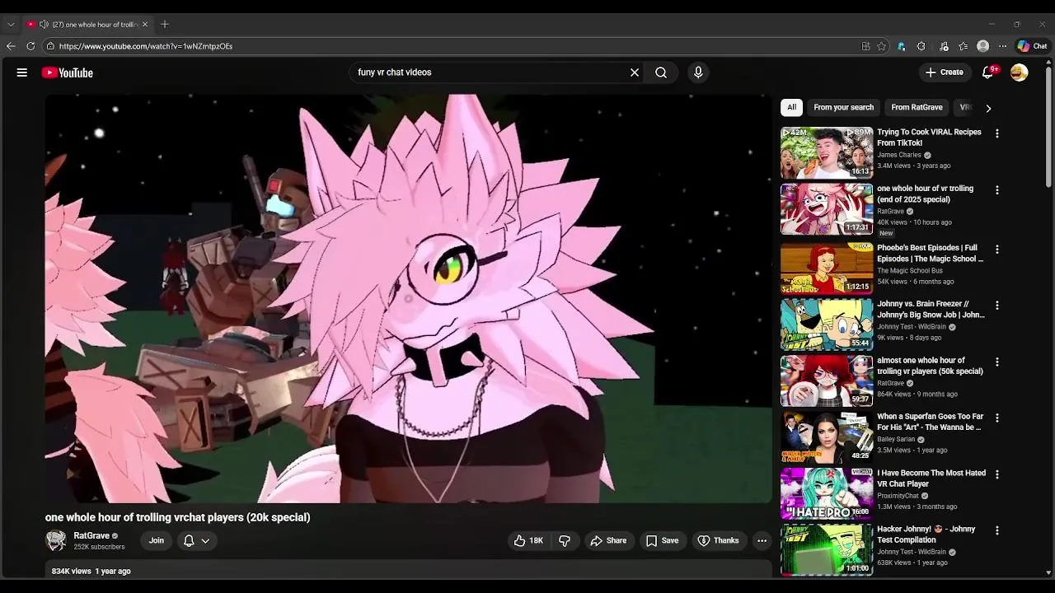
Task: Open the Johnny vs. Brain Freezer title
Action: [x=931, y=309]
